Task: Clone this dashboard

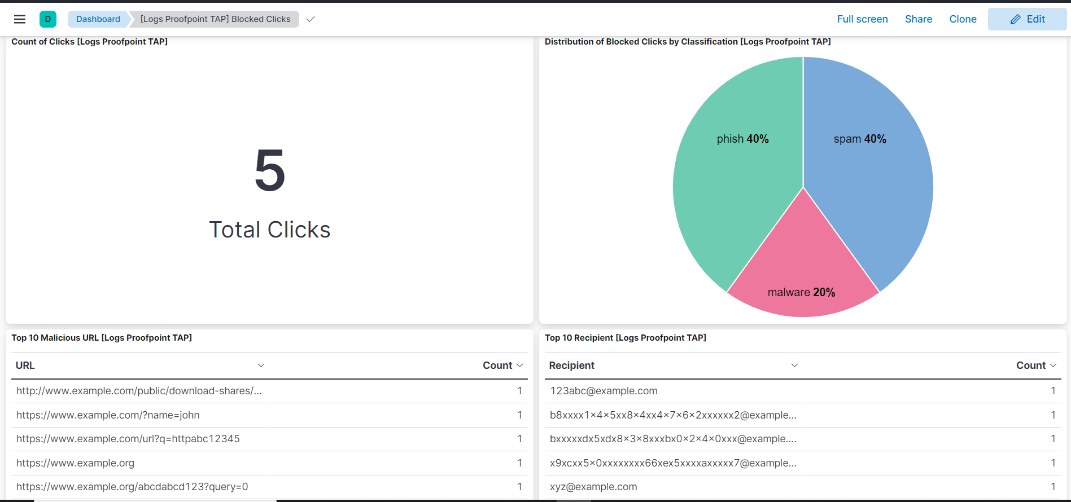Action: (x=963, y=19)
